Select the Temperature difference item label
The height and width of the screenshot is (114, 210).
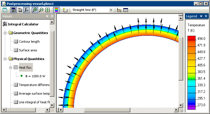point(34,85)
